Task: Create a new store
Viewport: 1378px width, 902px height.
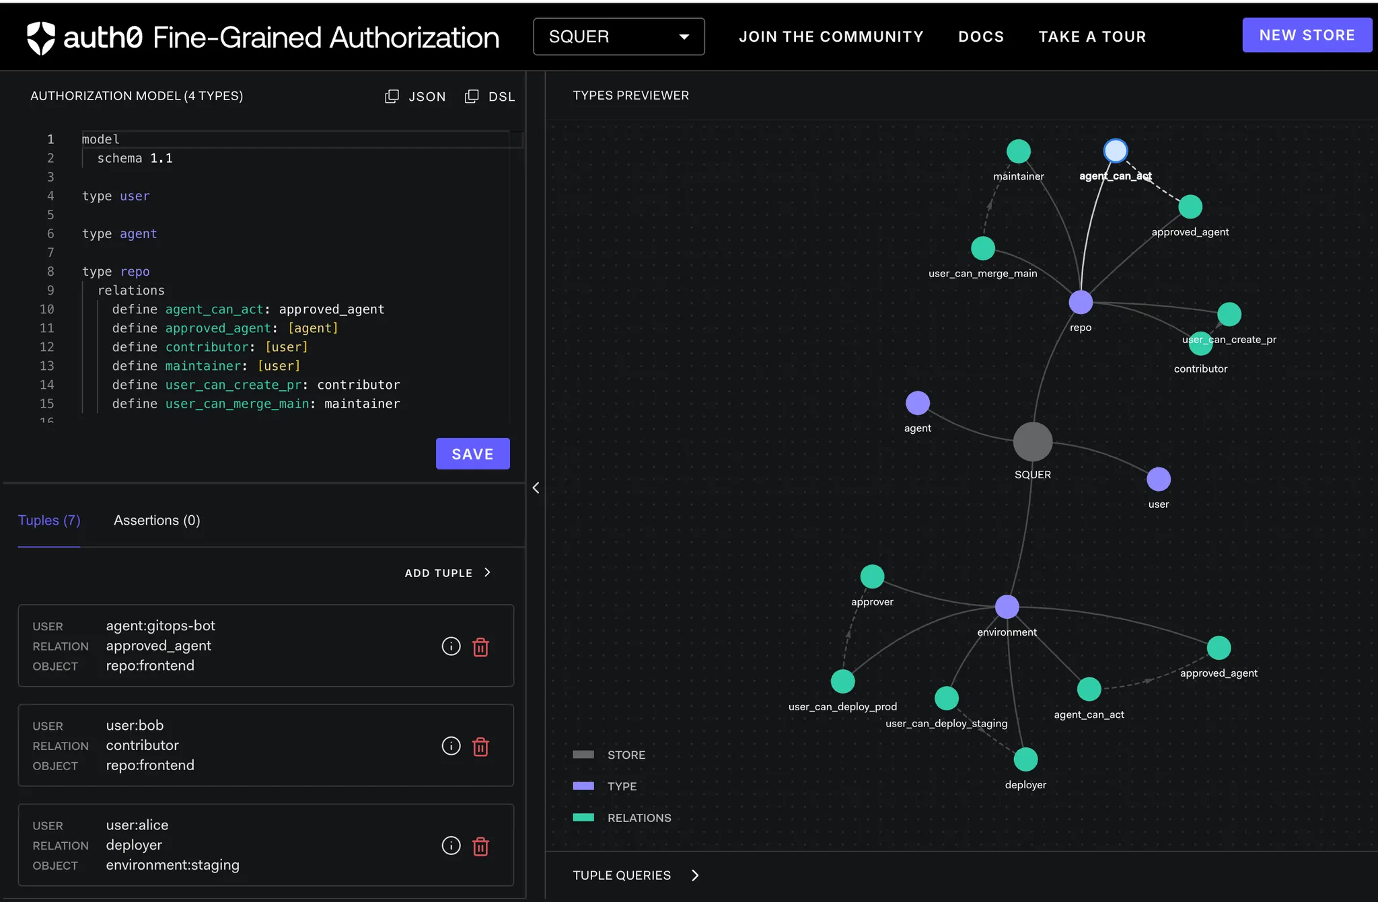Action: [1306, 36]
